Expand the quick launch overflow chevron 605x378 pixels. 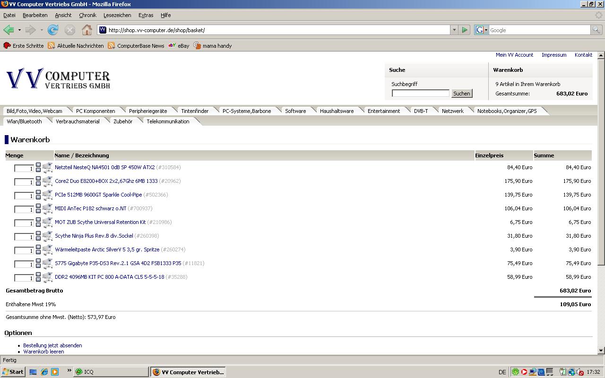tap(69, 370)
